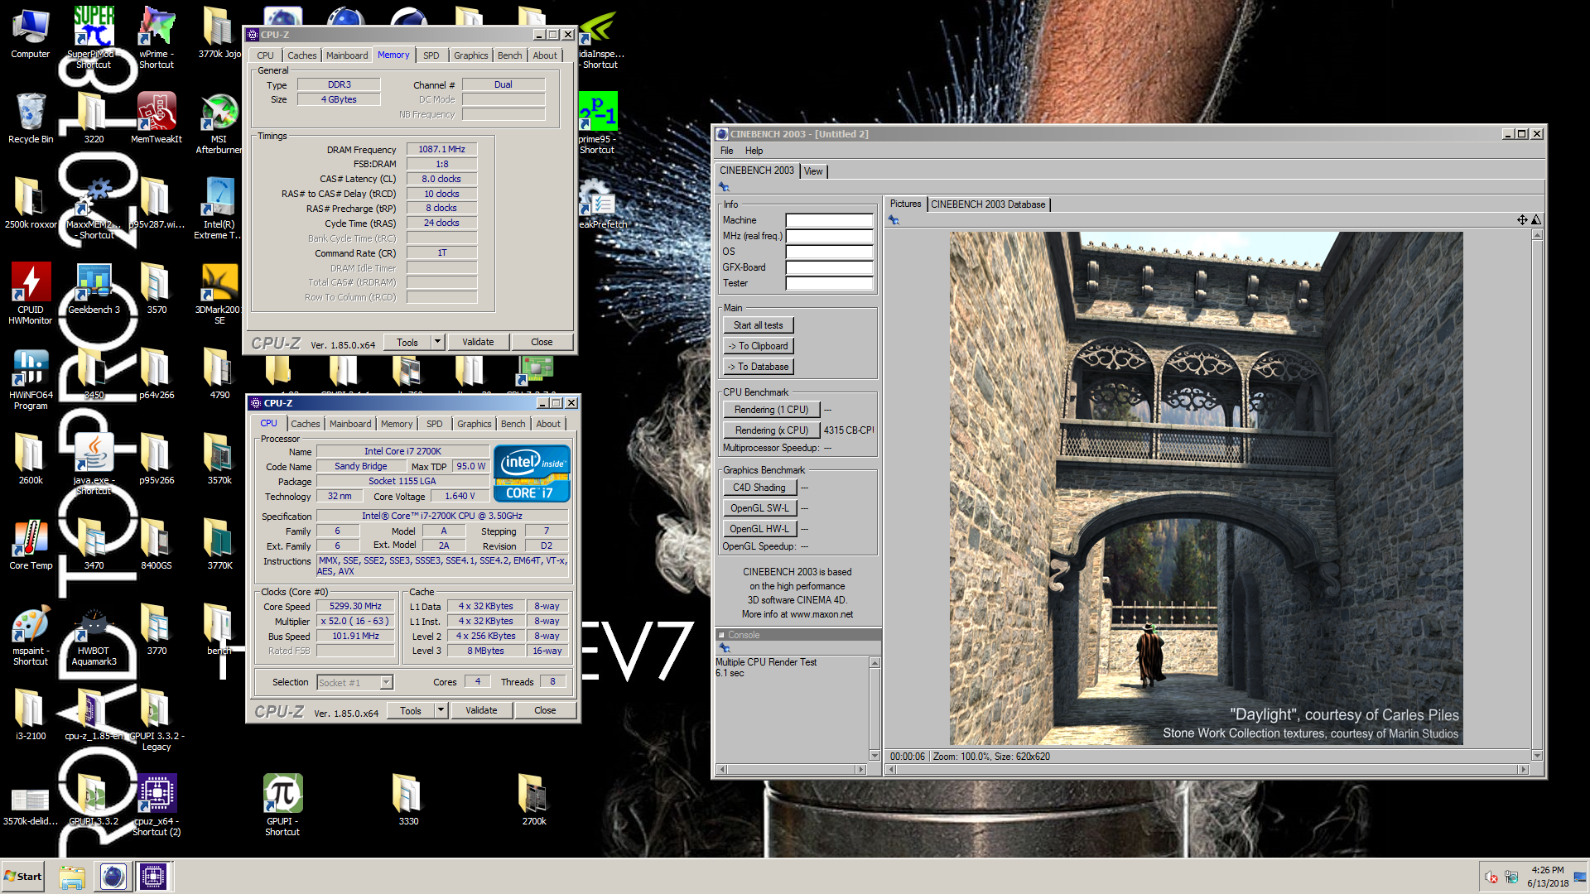Open Cinebench Help menu
1590x894 pixels.
click(x=754, y=151)
